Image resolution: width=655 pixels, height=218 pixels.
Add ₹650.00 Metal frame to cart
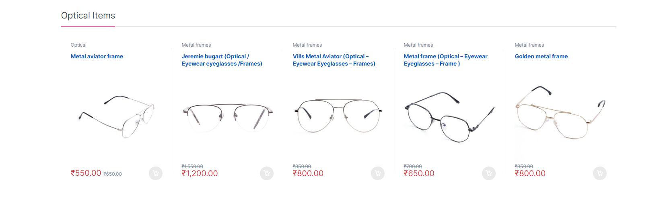coord(489,173)
